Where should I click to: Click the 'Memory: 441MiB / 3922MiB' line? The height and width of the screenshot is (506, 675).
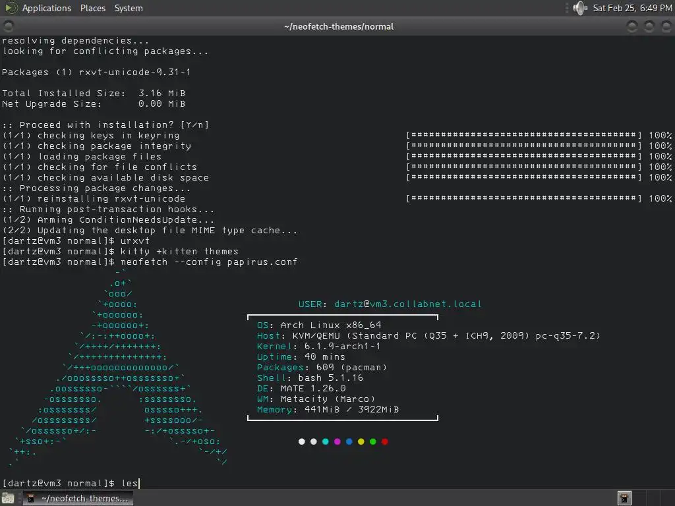click(x=328, y=410)
